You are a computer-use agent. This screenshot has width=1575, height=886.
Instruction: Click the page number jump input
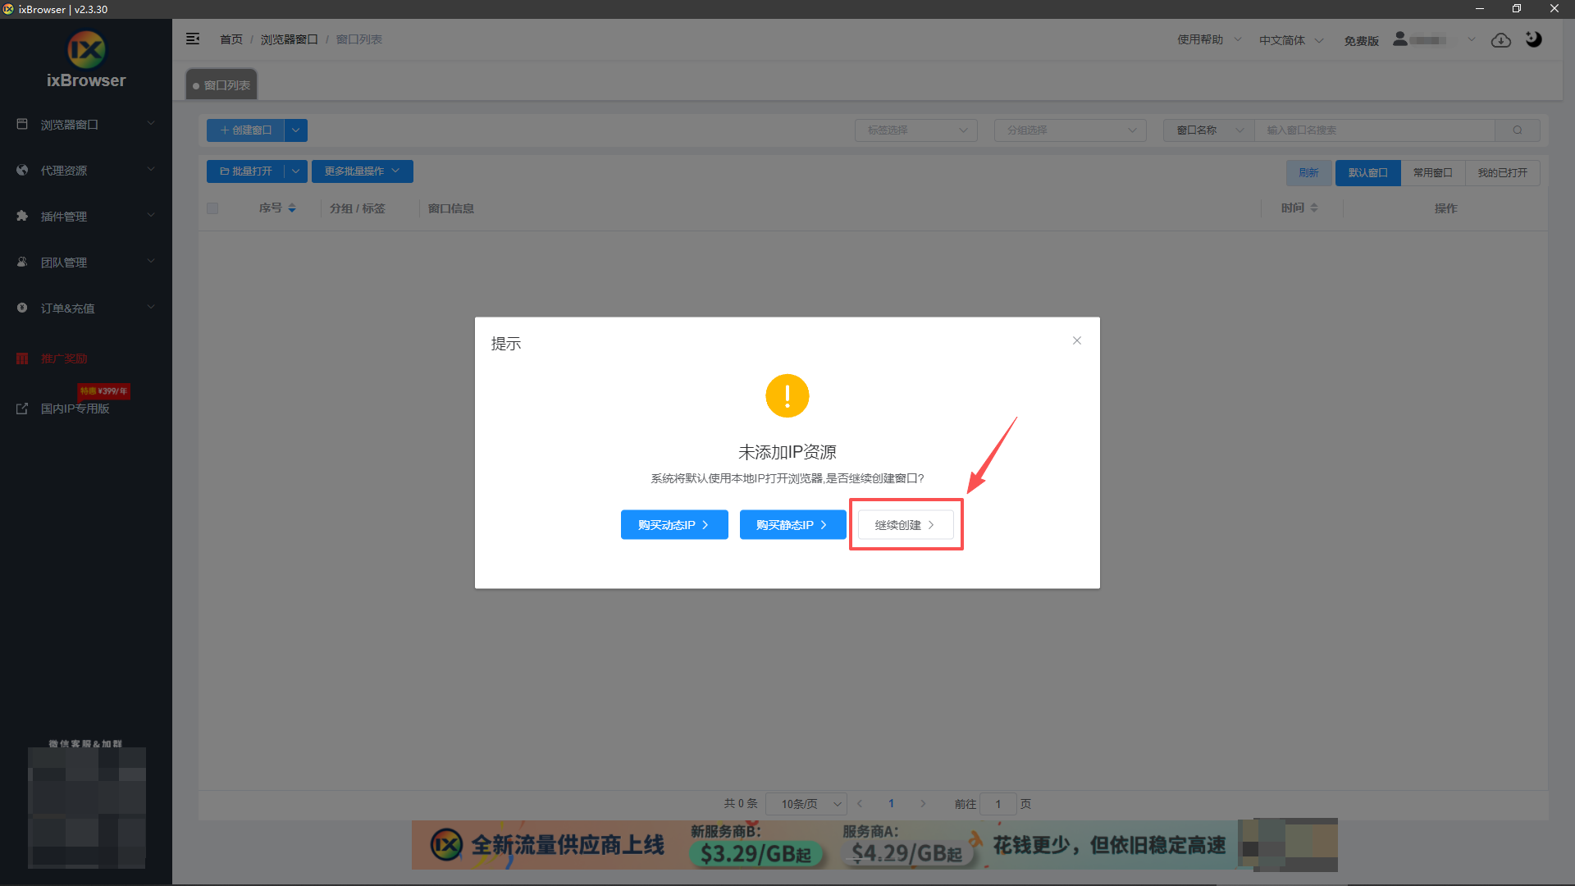pos(998,804)
